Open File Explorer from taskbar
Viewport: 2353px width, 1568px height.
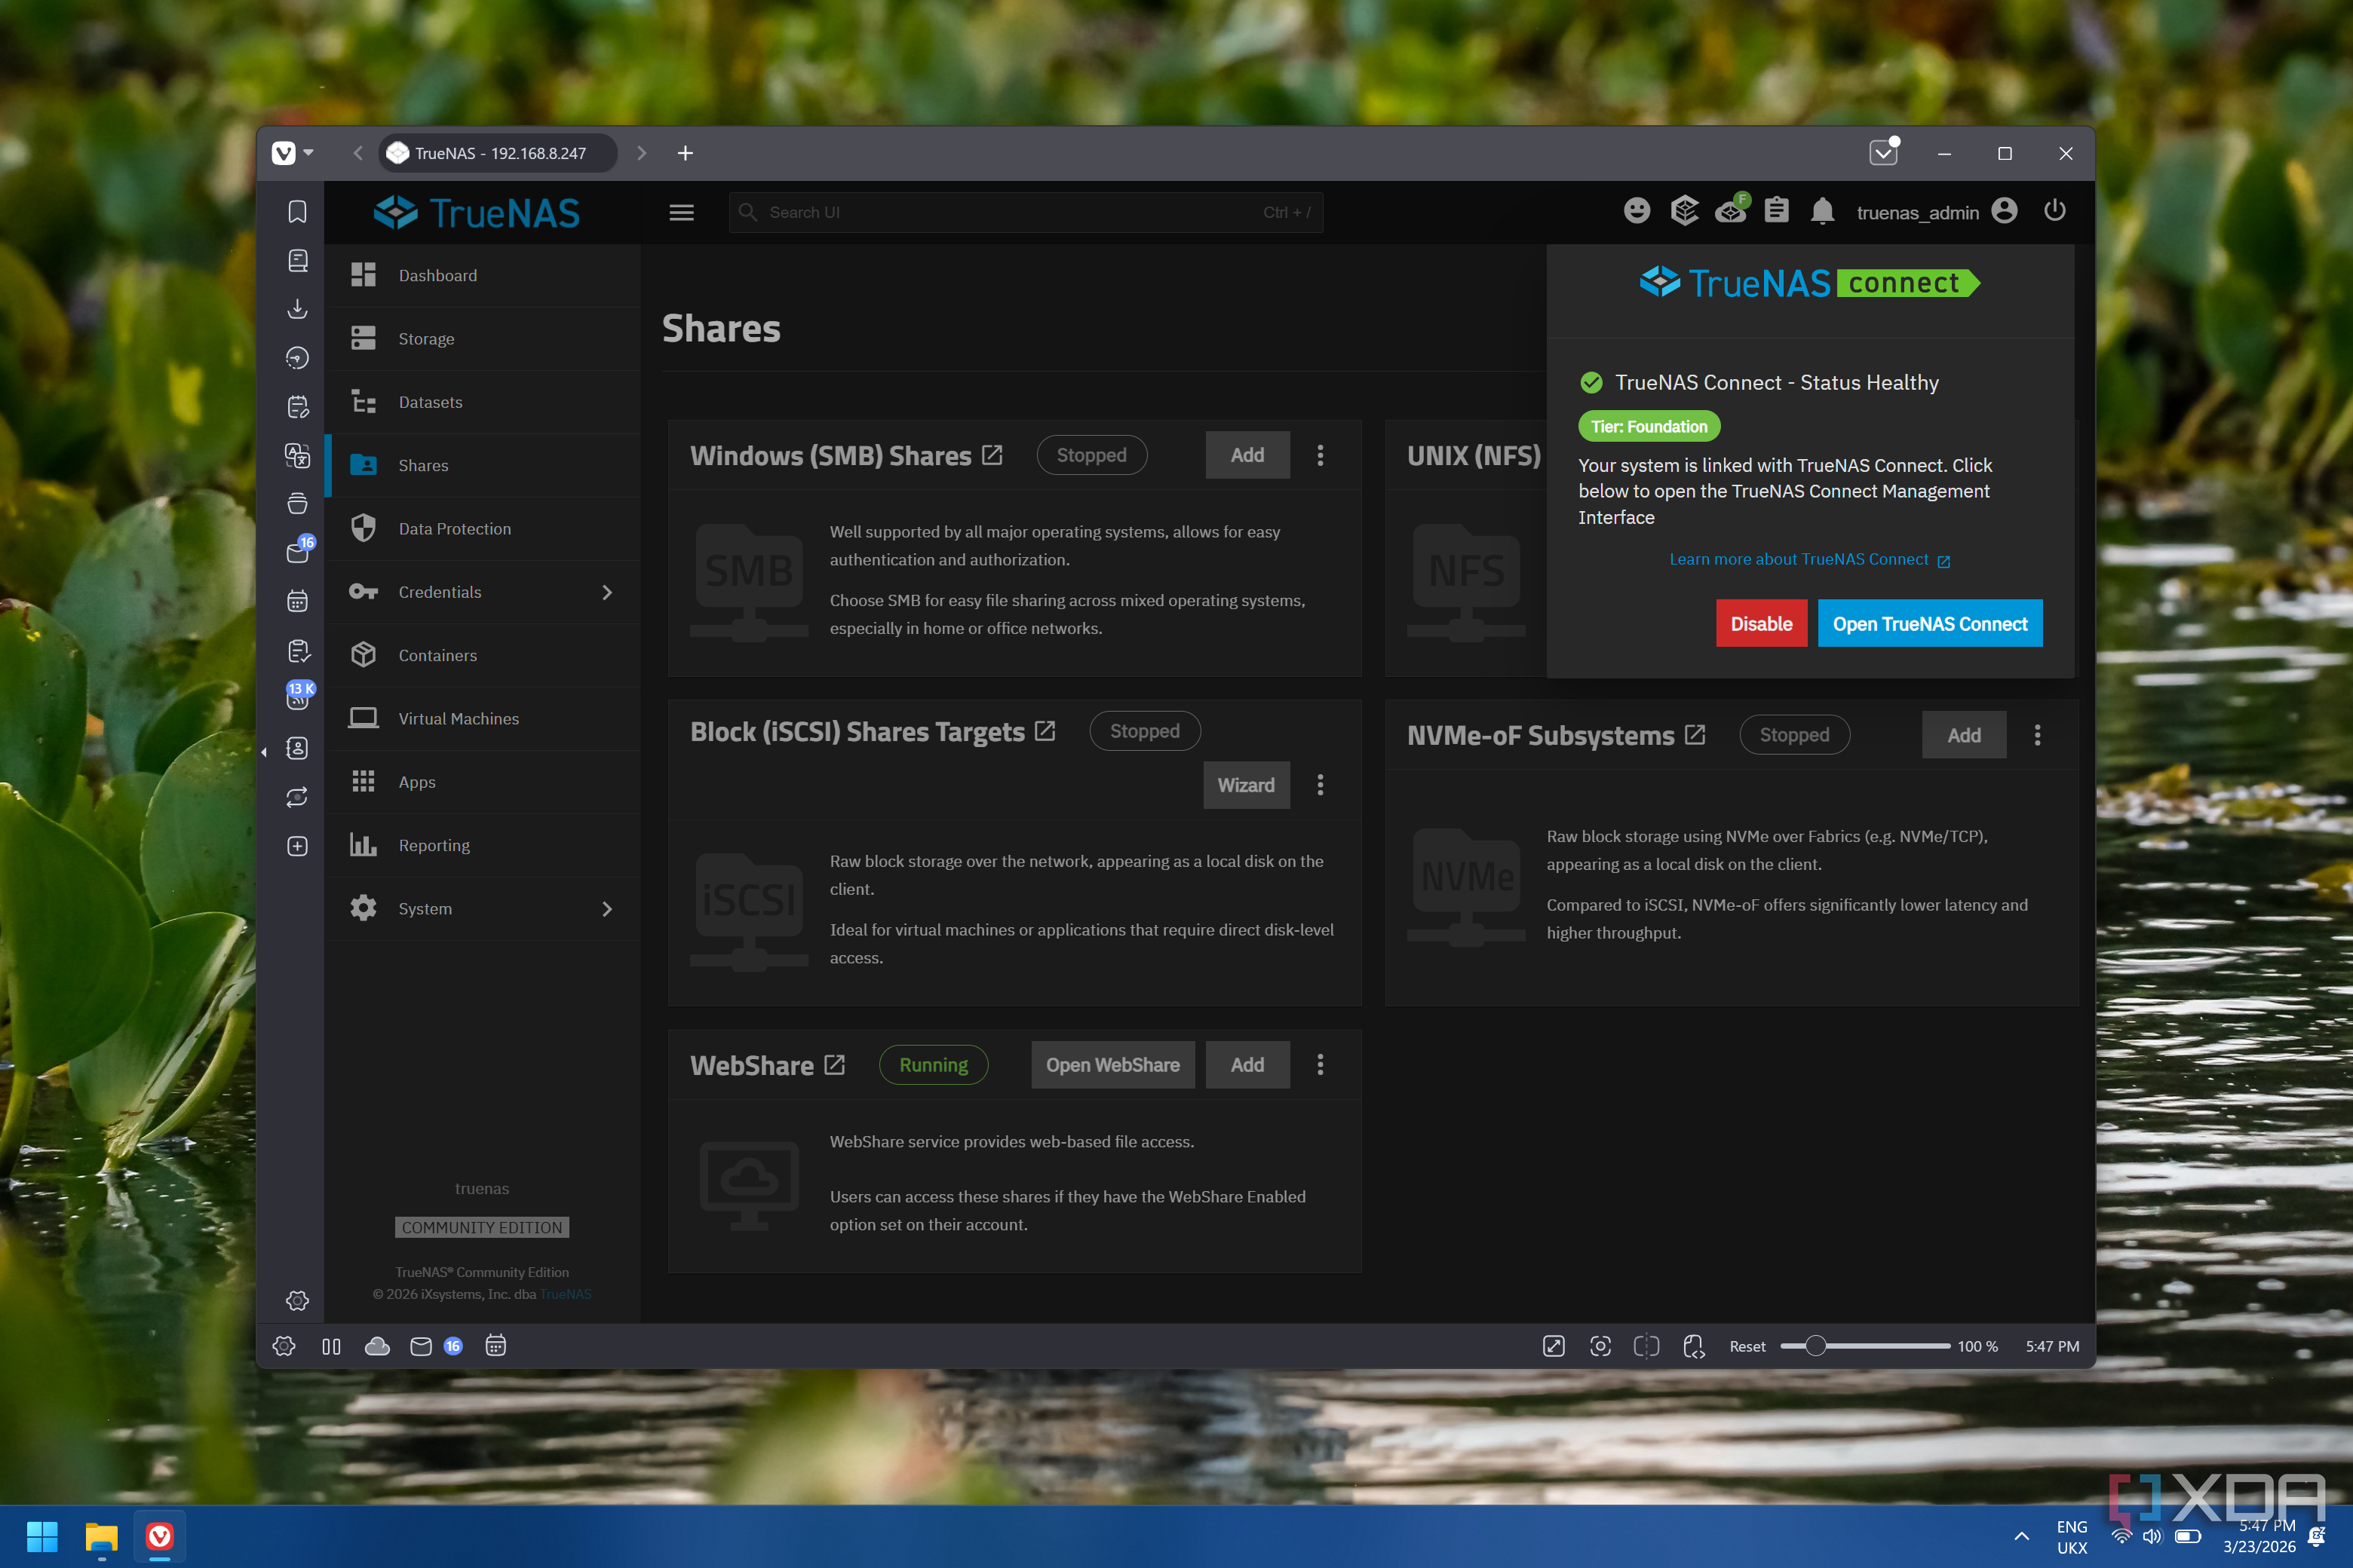(x=101, y=1537)
